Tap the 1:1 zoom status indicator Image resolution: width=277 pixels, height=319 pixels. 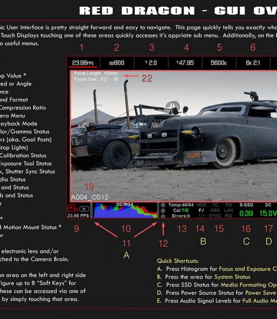[x=201, y=216]
